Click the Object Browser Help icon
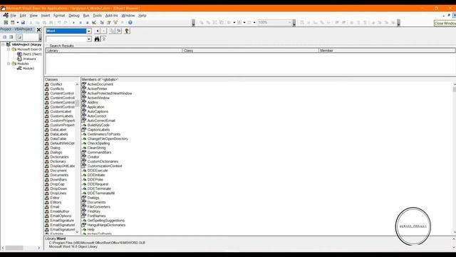 [127, 31]
